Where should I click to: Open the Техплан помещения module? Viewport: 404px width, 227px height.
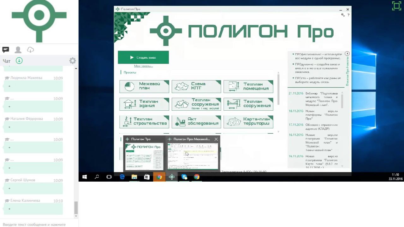[x=248, y=86]
